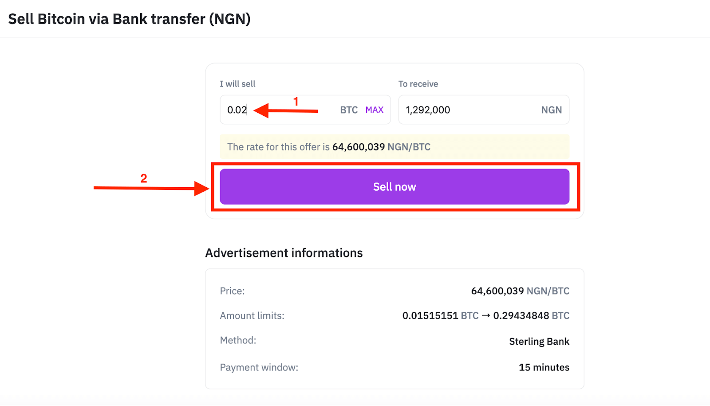Click the offer rate notice banner

coord(394,147)
